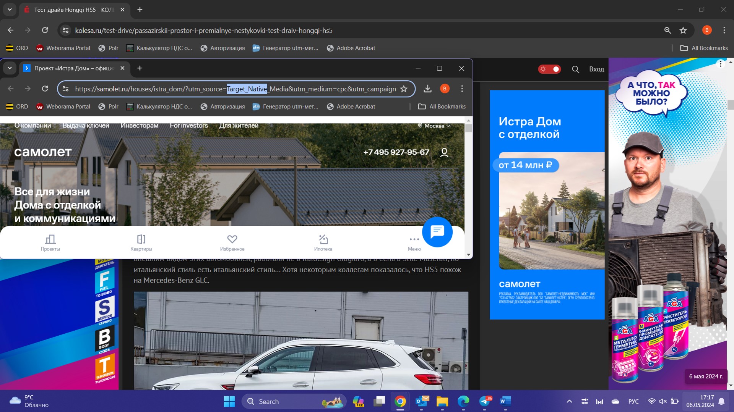Click the search icon on the kolesa.ru header
The height and width of the screenshot is (412, 734).
[575, 69]
